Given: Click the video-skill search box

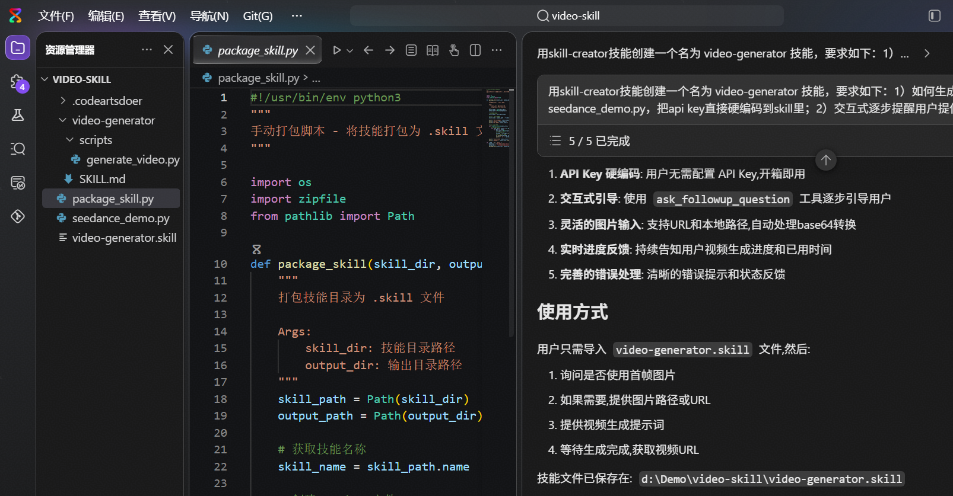Looking at the screenshot, I should [567, 16].
